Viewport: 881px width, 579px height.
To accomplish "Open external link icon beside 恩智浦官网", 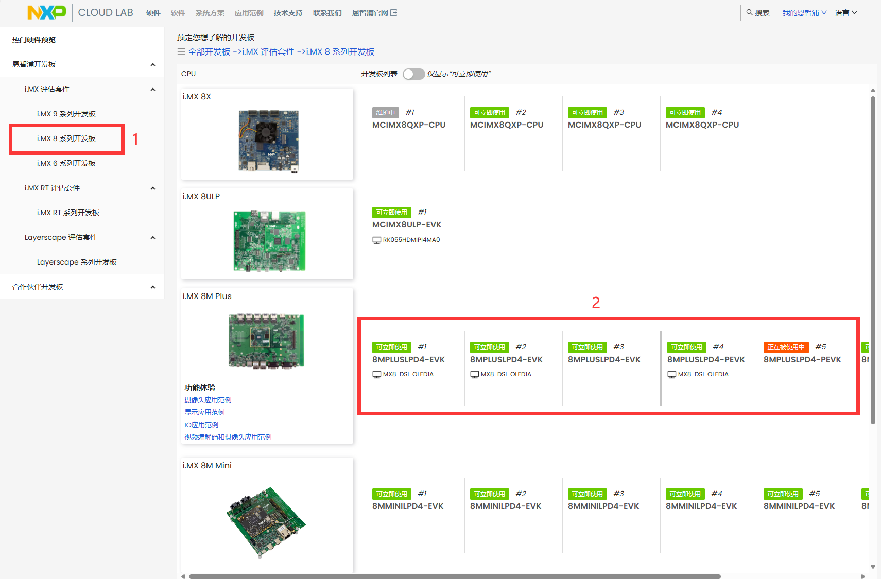I will [x=394, y=13].
